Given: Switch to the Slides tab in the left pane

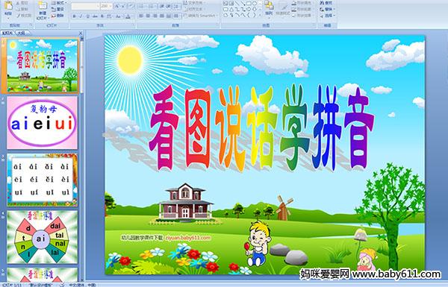Looking at the screenshot, I should (x=7, y=33).
